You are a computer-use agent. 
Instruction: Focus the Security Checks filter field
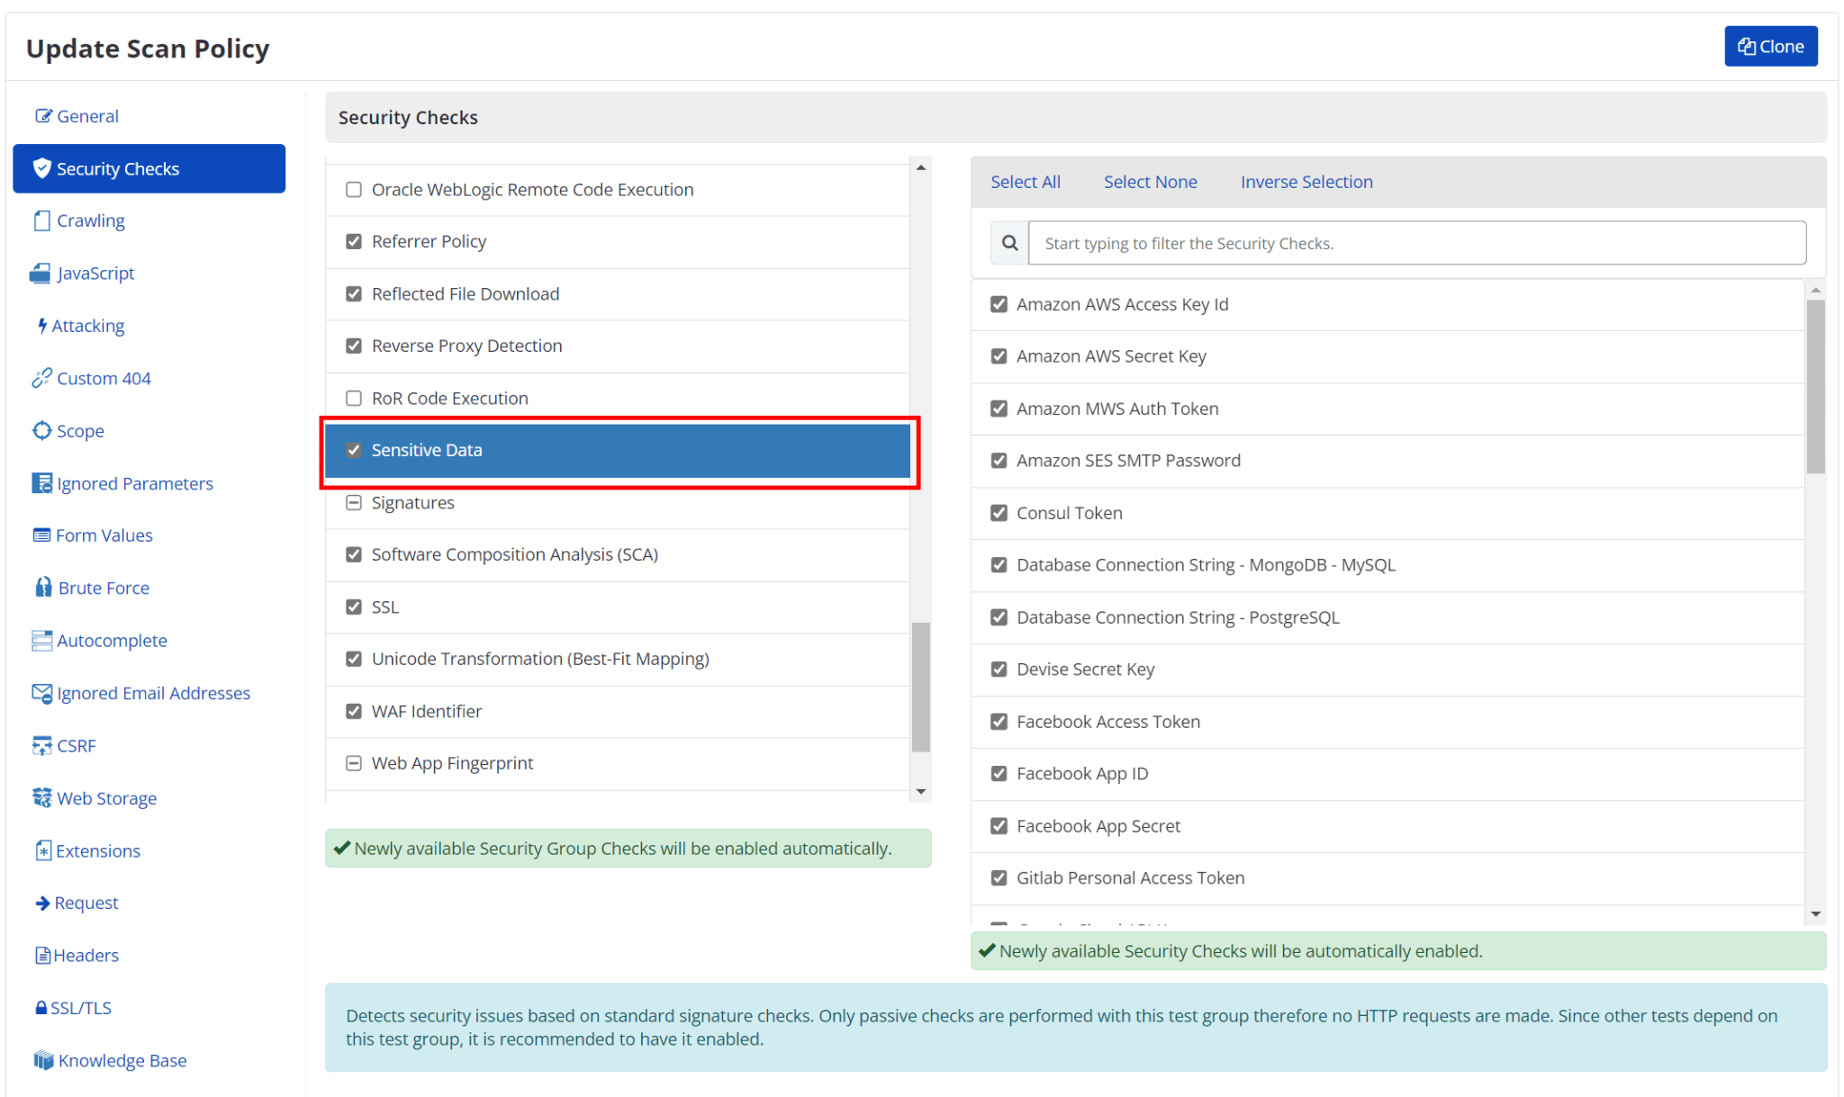click(1415, 243)
